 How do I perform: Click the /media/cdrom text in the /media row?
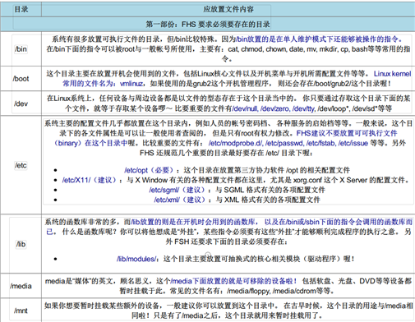click(x=294, y=291)
